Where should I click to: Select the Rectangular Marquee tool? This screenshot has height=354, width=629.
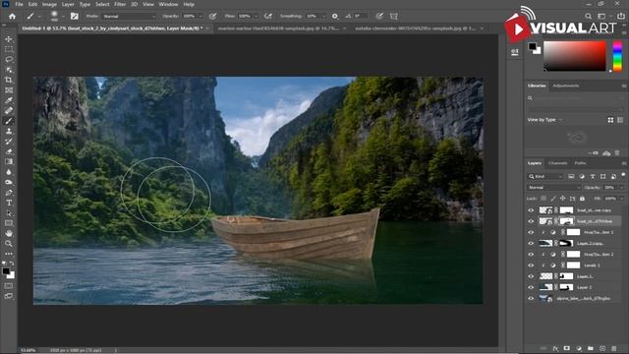9,49
